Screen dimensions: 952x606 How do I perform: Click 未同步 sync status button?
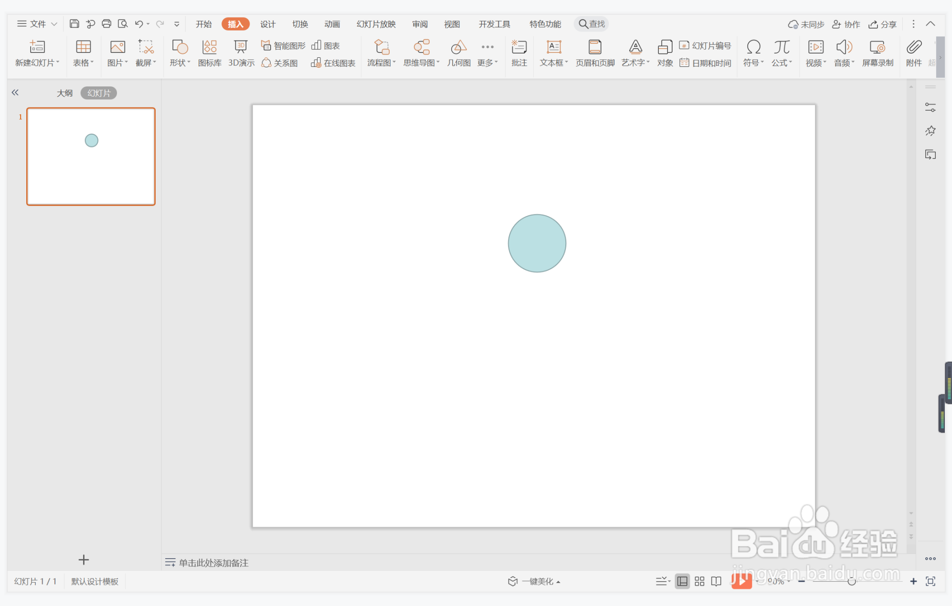806,24
